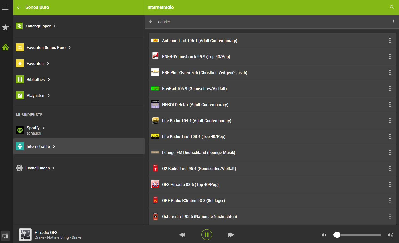Open the star favorites sidebar icon

5,27
